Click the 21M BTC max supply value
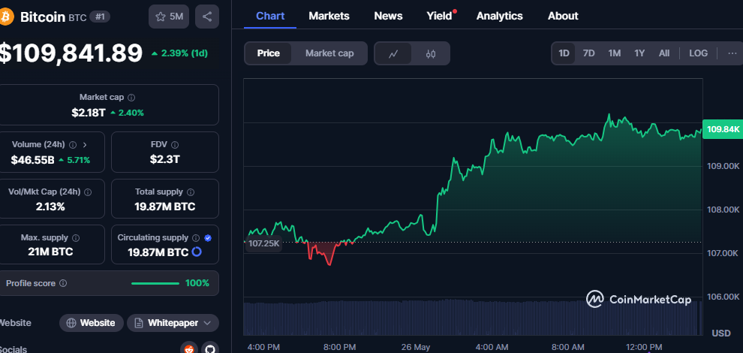Screen dimensions: 743x353 pos(51,252)
